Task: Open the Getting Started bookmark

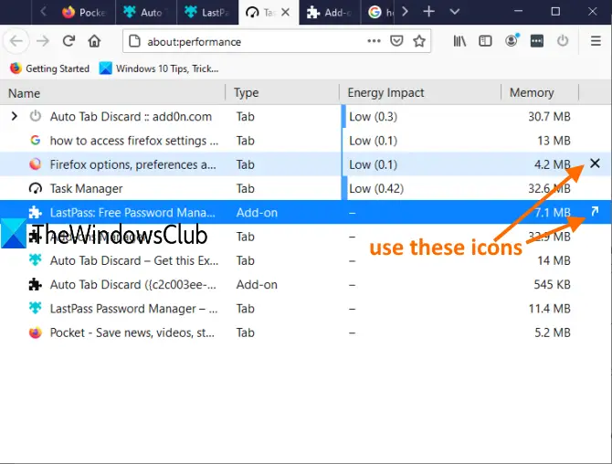Action: pos(49,69)
